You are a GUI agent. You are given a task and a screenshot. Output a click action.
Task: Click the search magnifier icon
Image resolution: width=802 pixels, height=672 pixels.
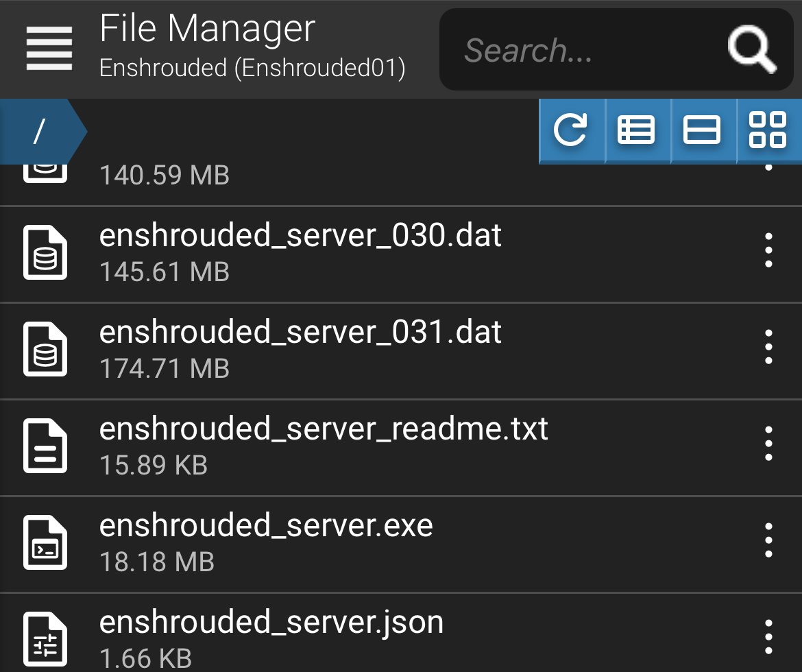pyautogui.click(x=751, y=49)
